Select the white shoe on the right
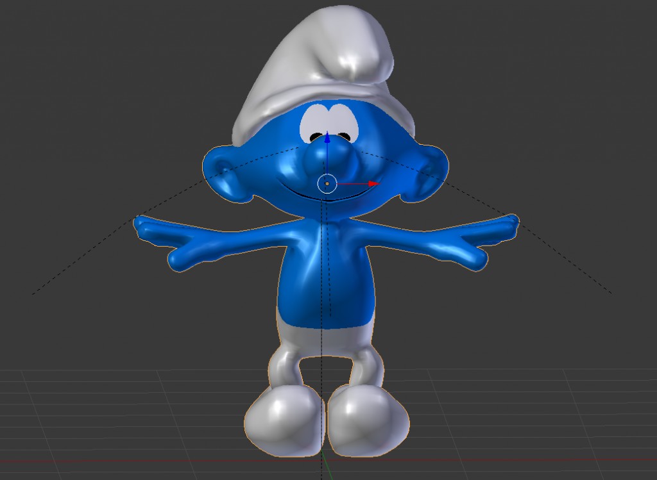The height and width of the screenshot is (480, 657). point(367,420)
